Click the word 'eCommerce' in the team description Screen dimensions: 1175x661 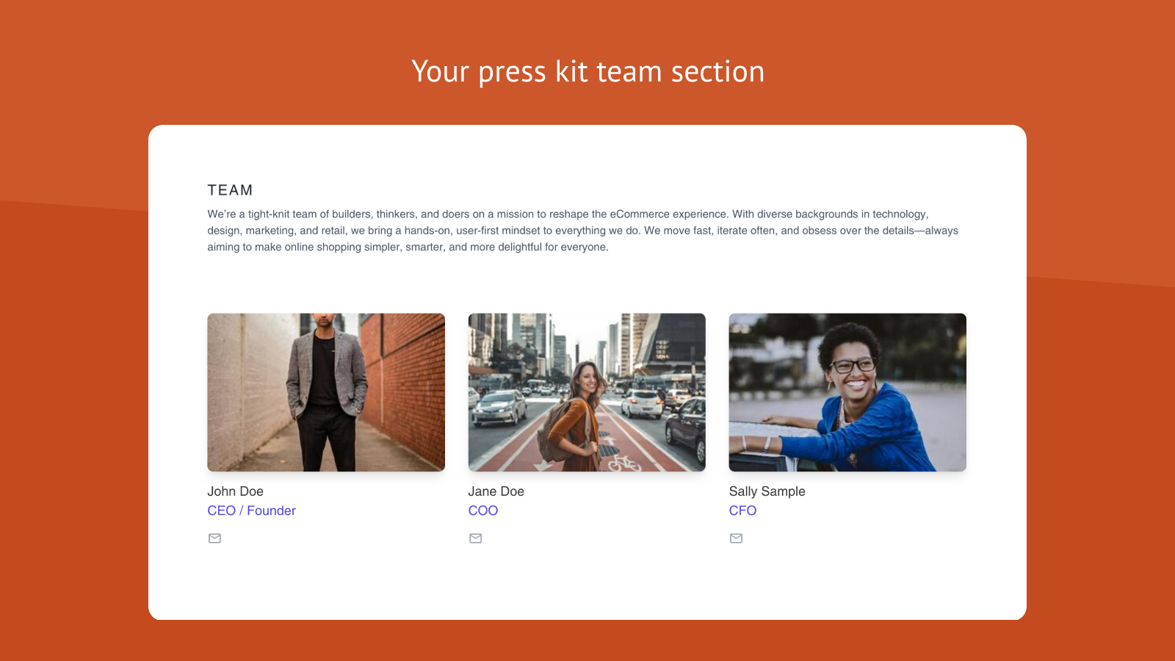(x=640, y=214)
